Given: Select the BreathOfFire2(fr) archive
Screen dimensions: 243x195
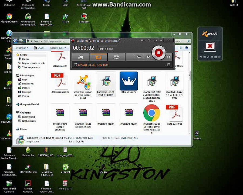Looking at the screenshot, I should (129, 115).
